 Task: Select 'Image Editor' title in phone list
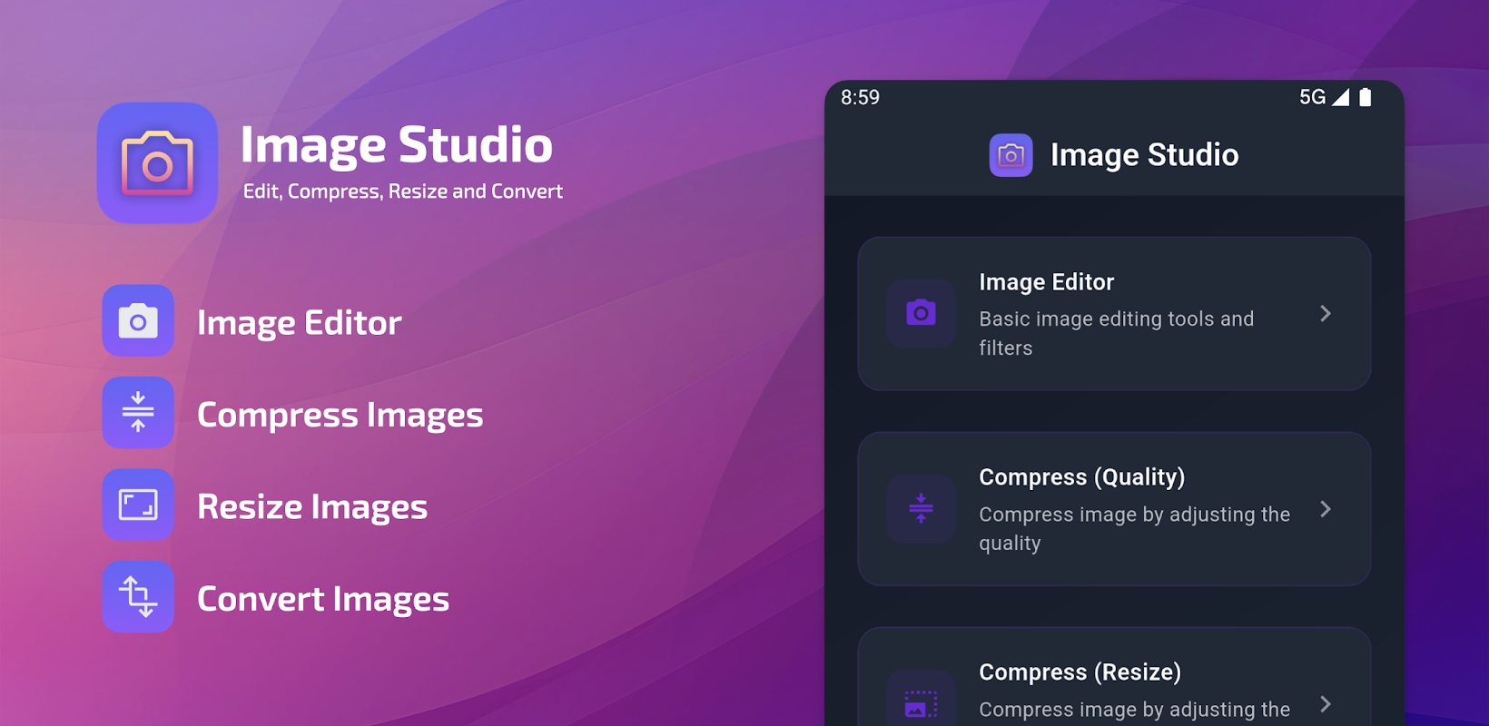pos(1046,282)
